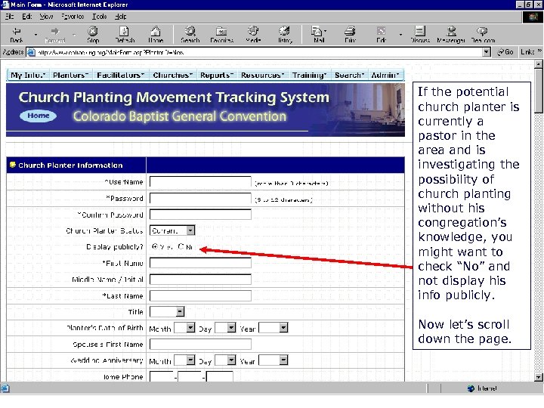Open the Church Planter Status dropdown
The image size is (544, 408).
click(x=172, y=230)
